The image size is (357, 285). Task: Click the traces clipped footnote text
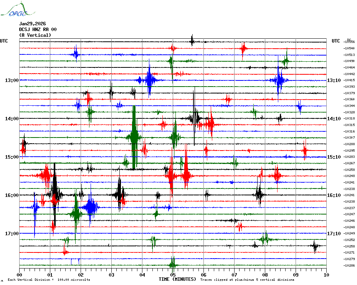247,280
